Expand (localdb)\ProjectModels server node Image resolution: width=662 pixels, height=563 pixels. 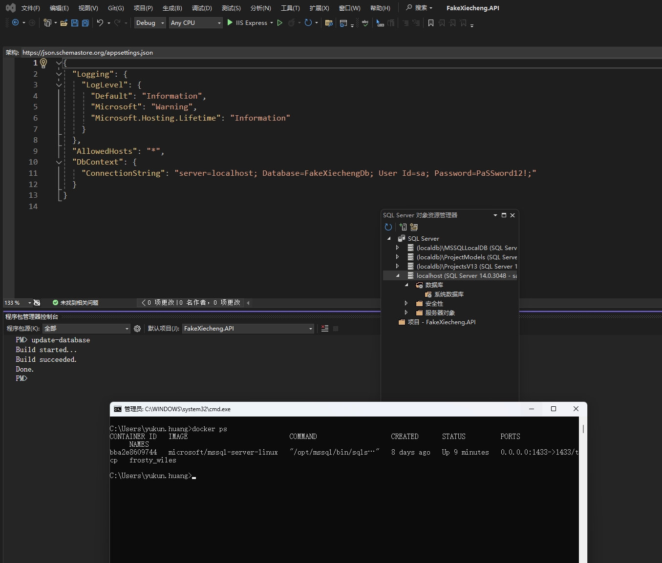(397, 257)
